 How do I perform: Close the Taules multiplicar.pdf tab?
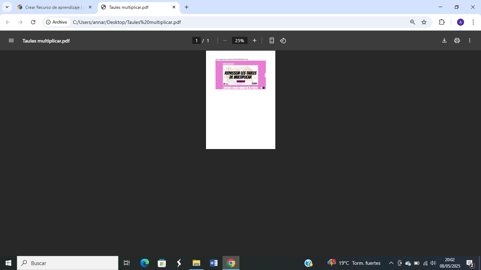174,7
